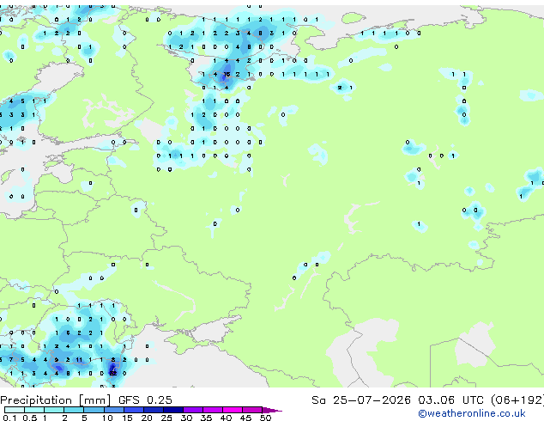The height and width of the screenshot is (421, 544).
Task: Click the 25 to 30 mm legend swatch
Action: coord(173,410)
